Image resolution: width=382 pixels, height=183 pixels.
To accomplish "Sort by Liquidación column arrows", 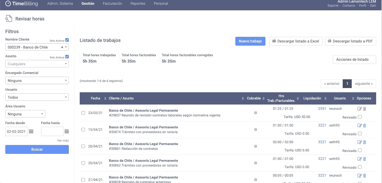I will [x=325, y=98].
